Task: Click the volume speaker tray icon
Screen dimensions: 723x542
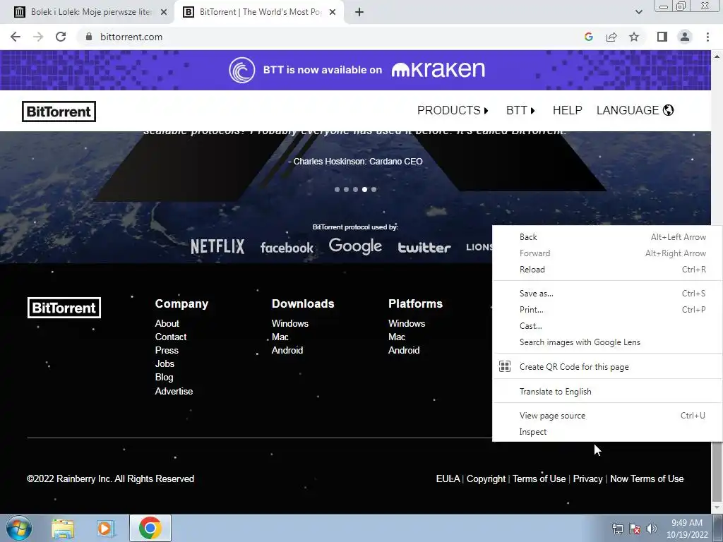Action: coord(651,529)
